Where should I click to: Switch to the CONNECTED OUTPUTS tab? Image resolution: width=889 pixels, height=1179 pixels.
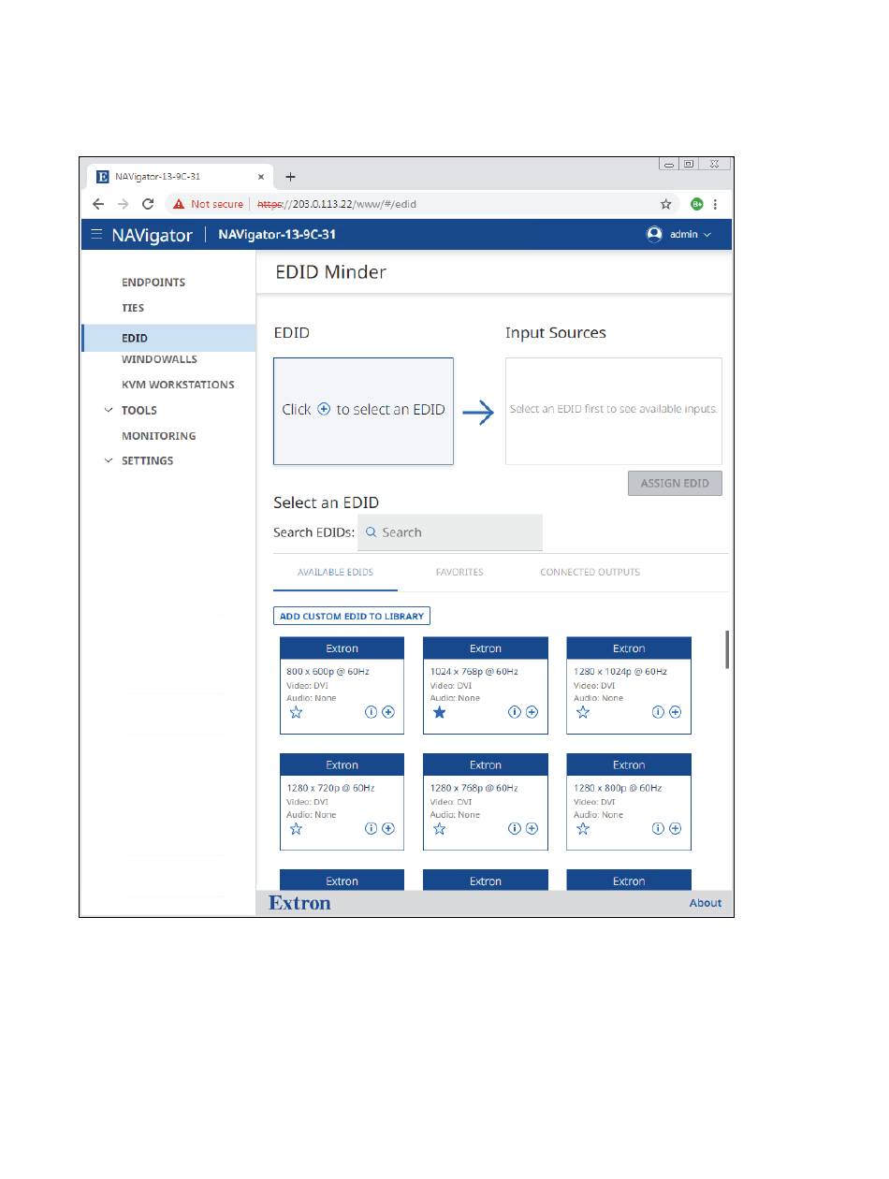(590, 572)
